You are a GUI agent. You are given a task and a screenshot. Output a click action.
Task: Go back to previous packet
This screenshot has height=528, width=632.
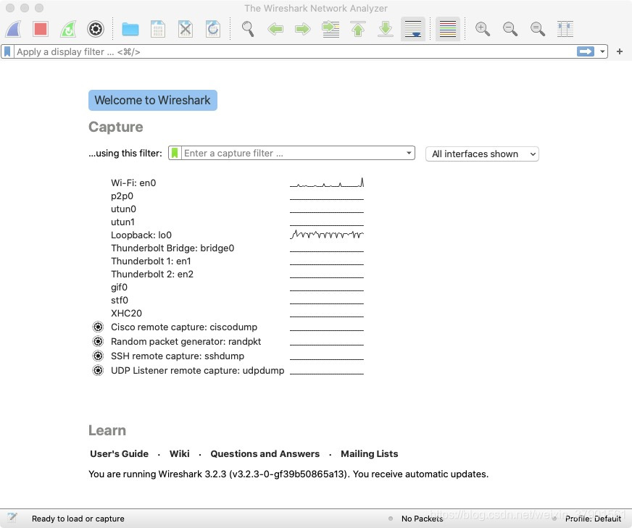pyautogui.click(x=275, y=29)
